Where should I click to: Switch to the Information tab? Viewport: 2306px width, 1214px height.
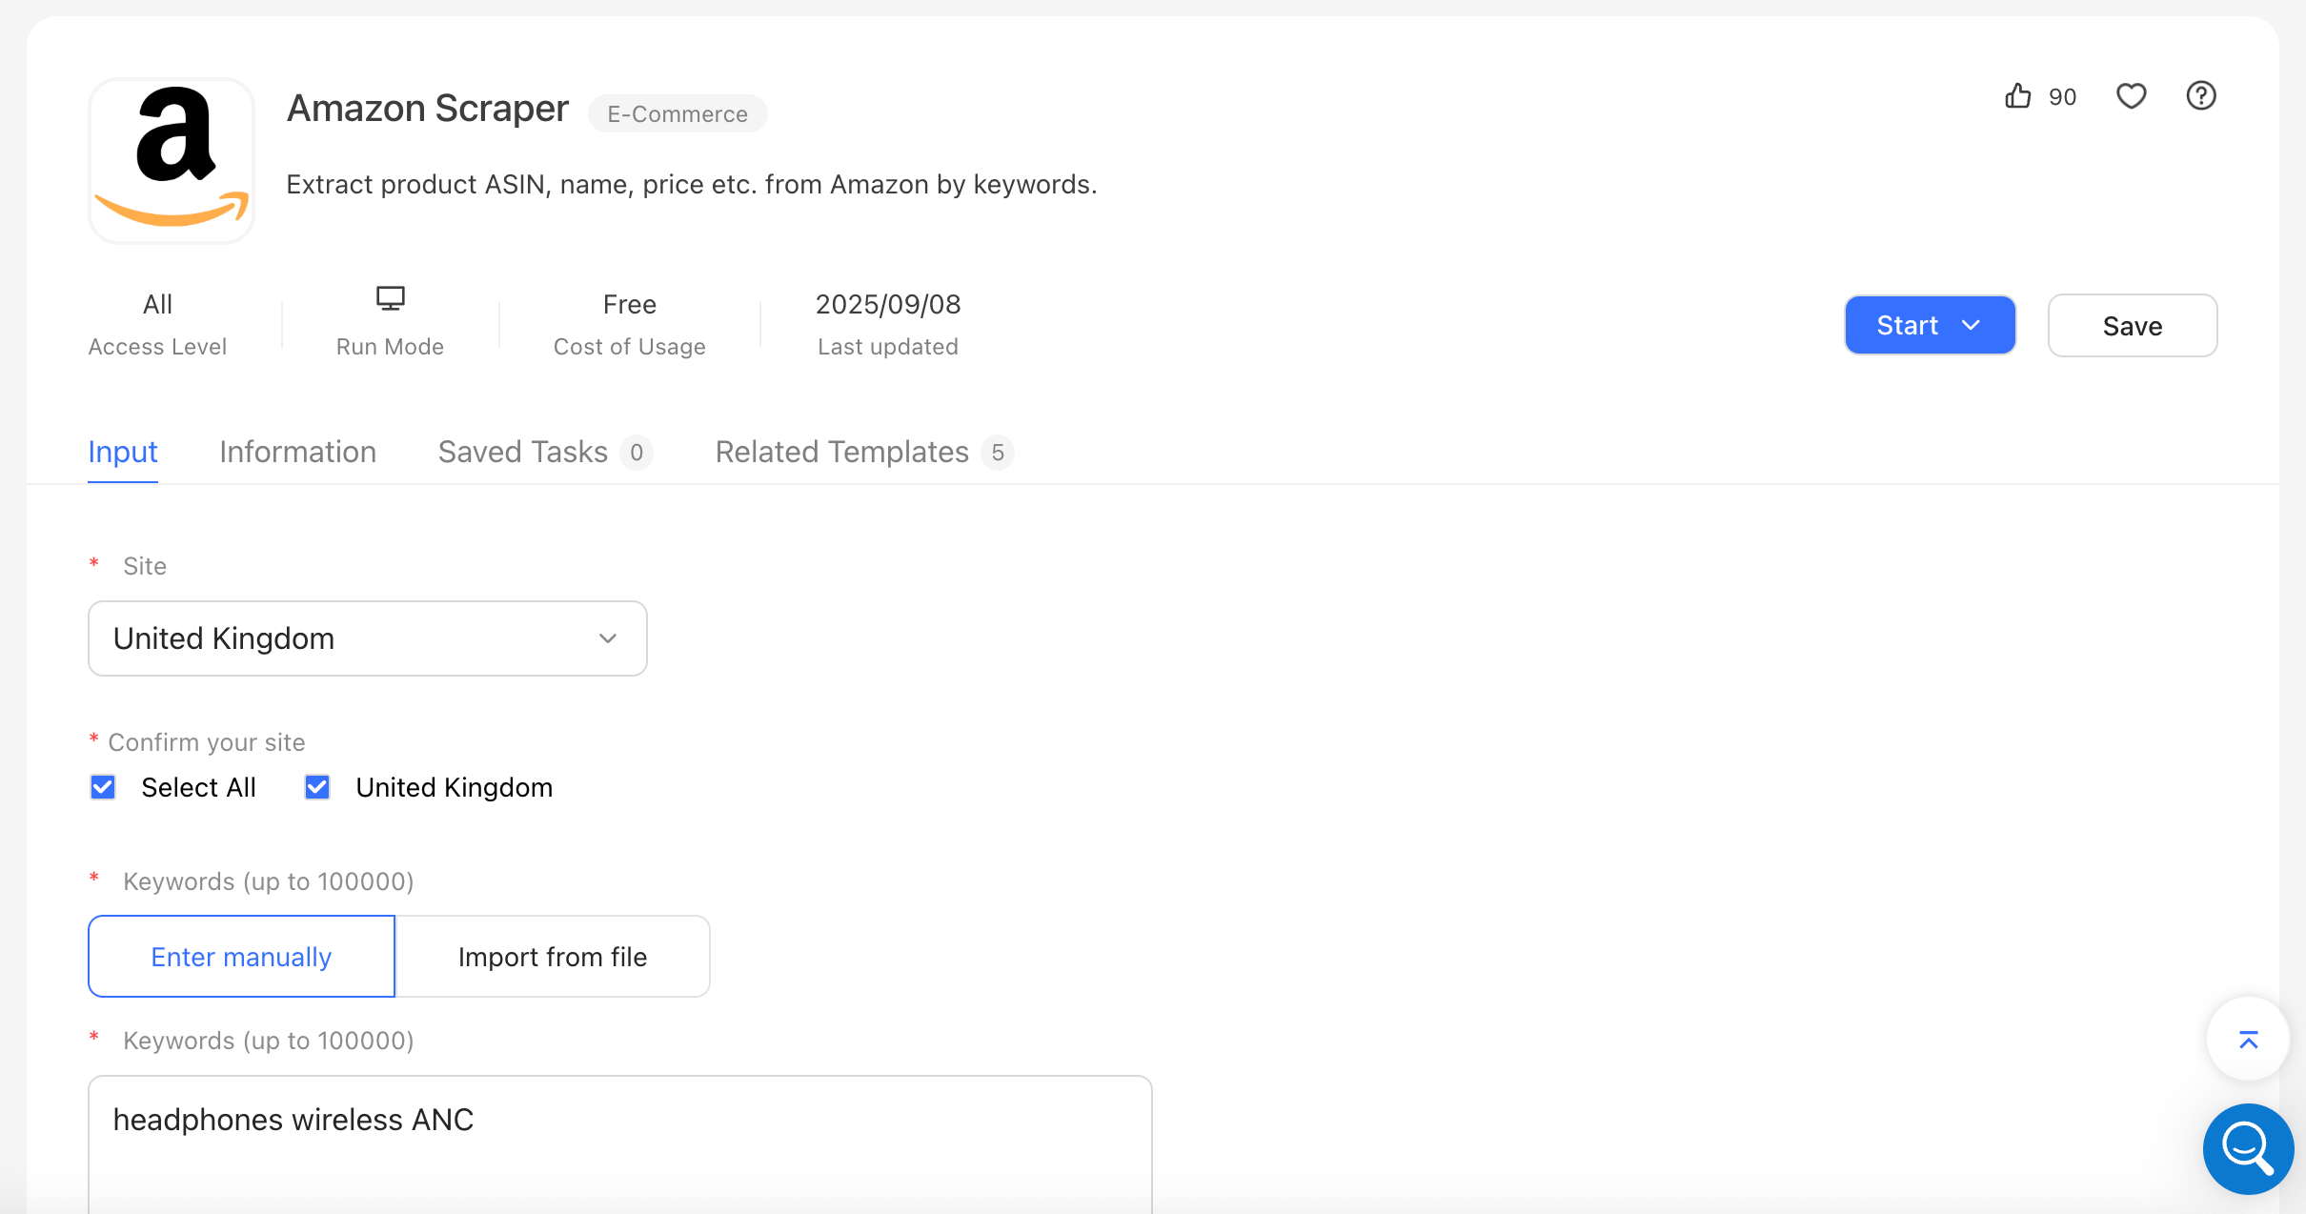point(297,452)
